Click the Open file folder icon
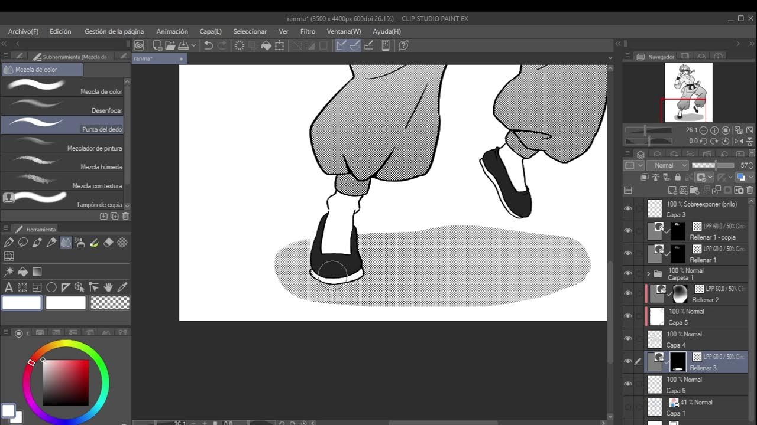 click(x=170, y=45)
